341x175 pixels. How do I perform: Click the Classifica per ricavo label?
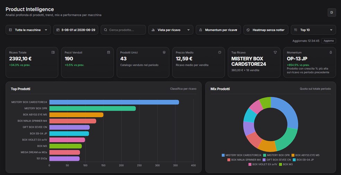click(x=183, y=89)
